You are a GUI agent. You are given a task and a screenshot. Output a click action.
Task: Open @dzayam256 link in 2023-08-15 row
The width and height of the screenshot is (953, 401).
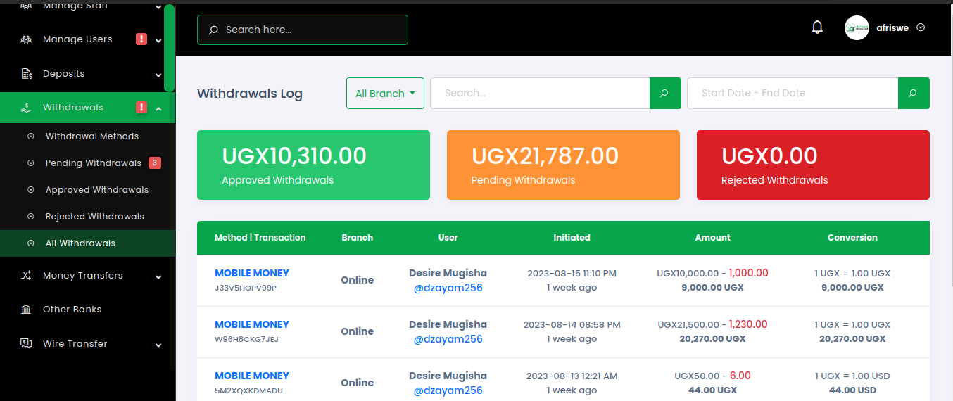tap(448, 288)
